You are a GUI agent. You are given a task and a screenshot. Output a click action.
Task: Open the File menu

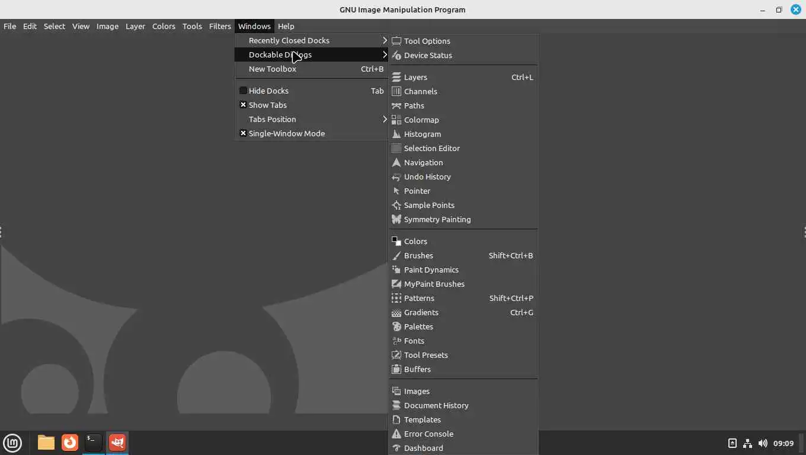click(x=9, y=26)
